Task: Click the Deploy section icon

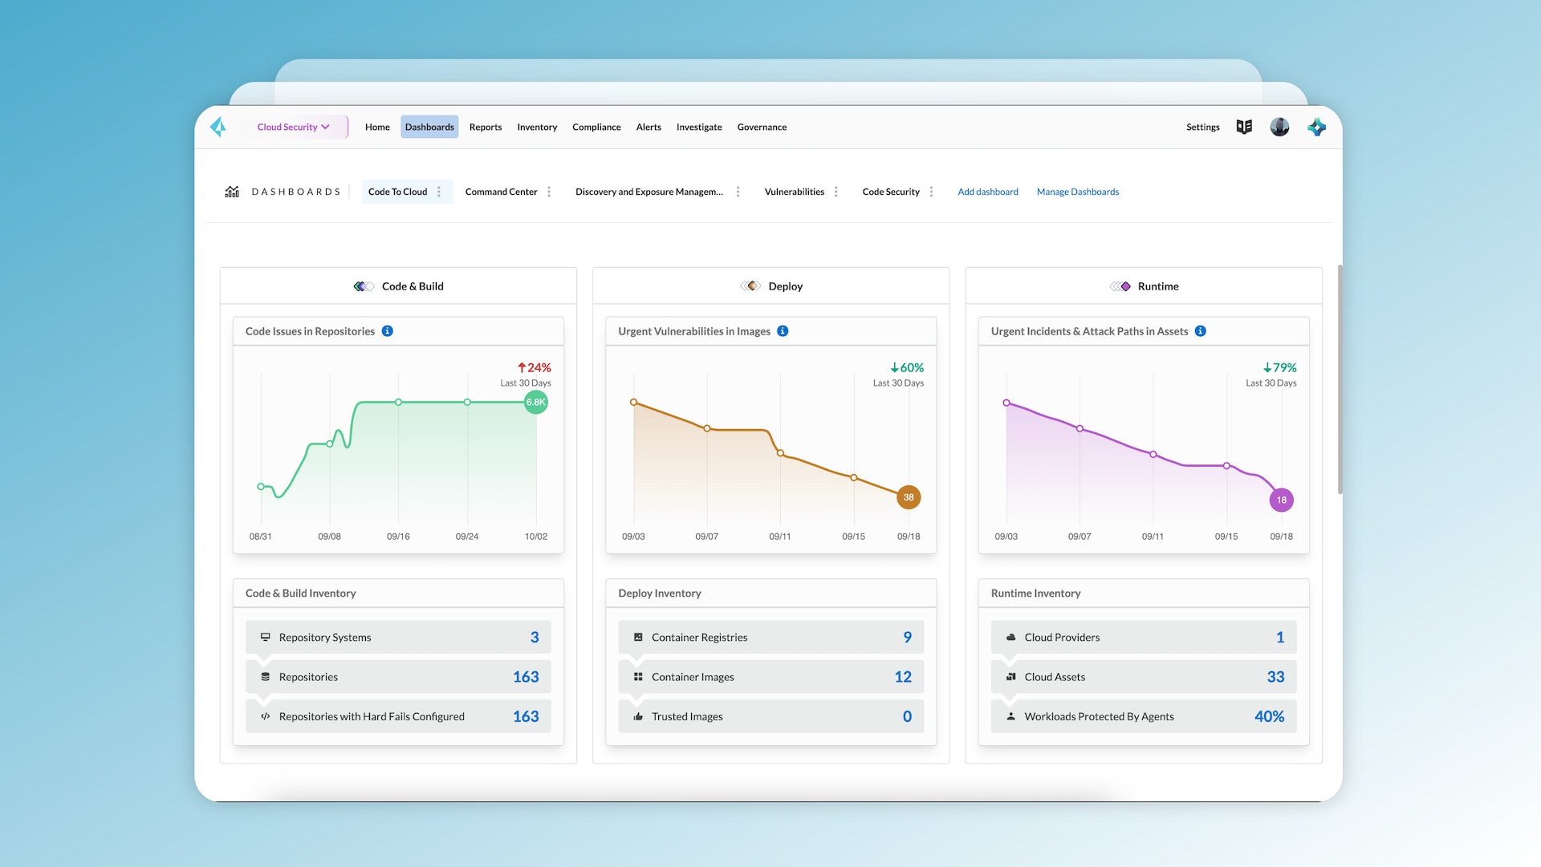Action: click(750, 286)
